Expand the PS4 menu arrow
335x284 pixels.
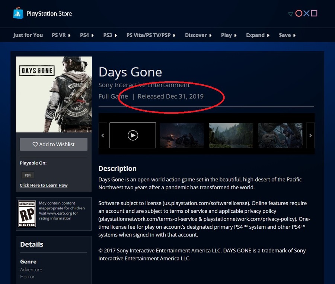(93, 35)
